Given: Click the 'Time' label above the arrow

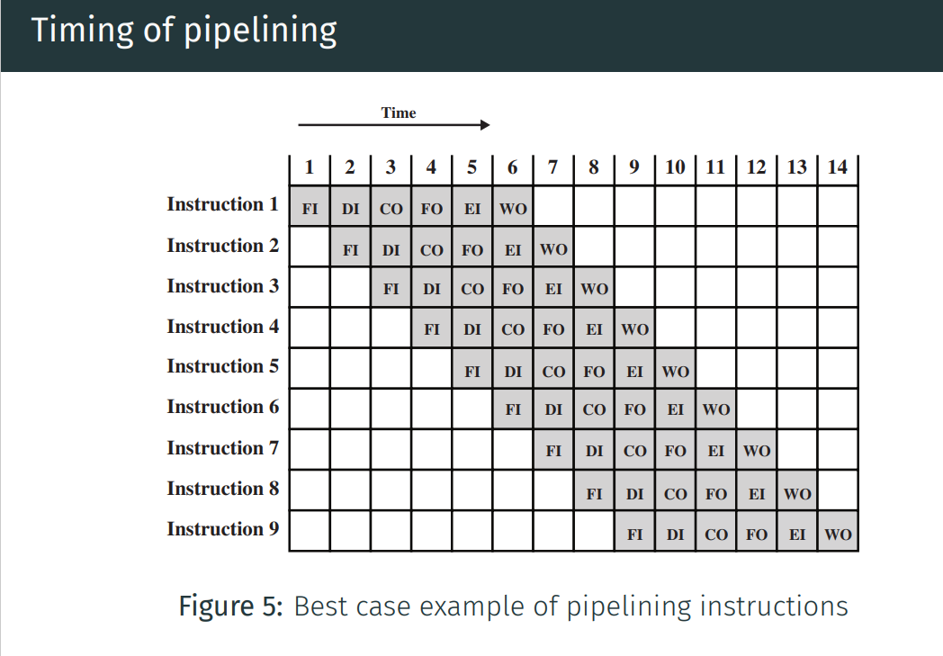Looking at the screenshot, I should [x=399, y=112].
